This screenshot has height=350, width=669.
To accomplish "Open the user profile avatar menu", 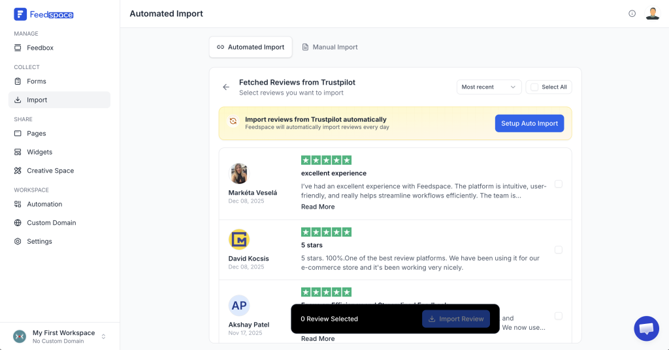I will point(652,14).
